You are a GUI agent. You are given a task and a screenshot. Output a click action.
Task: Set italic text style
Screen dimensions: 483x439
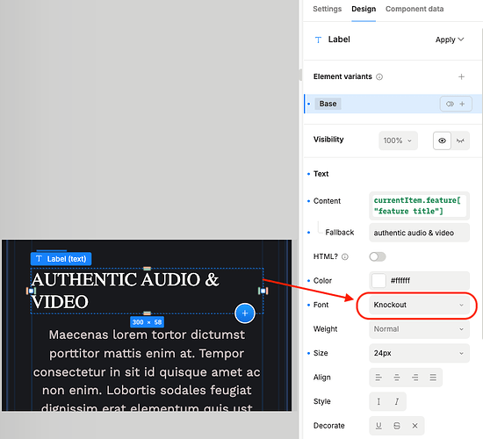coord(397,401)
